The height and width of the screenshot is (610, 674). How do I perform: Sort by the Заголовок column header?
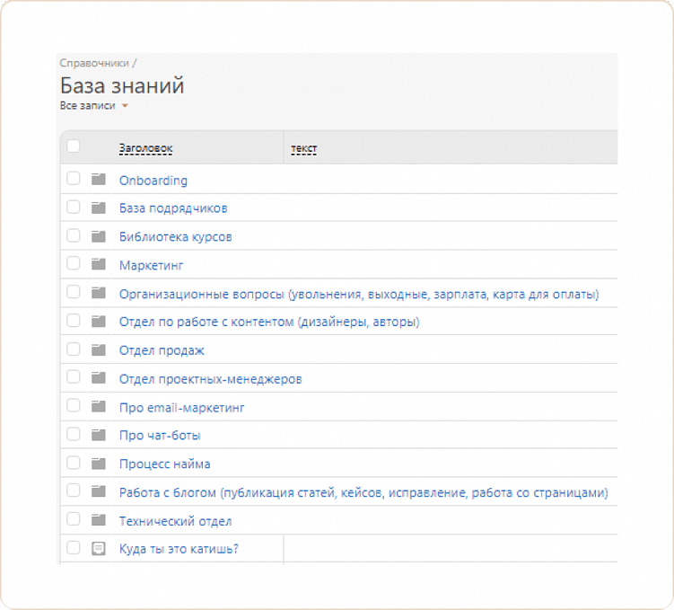coord(145,148)
